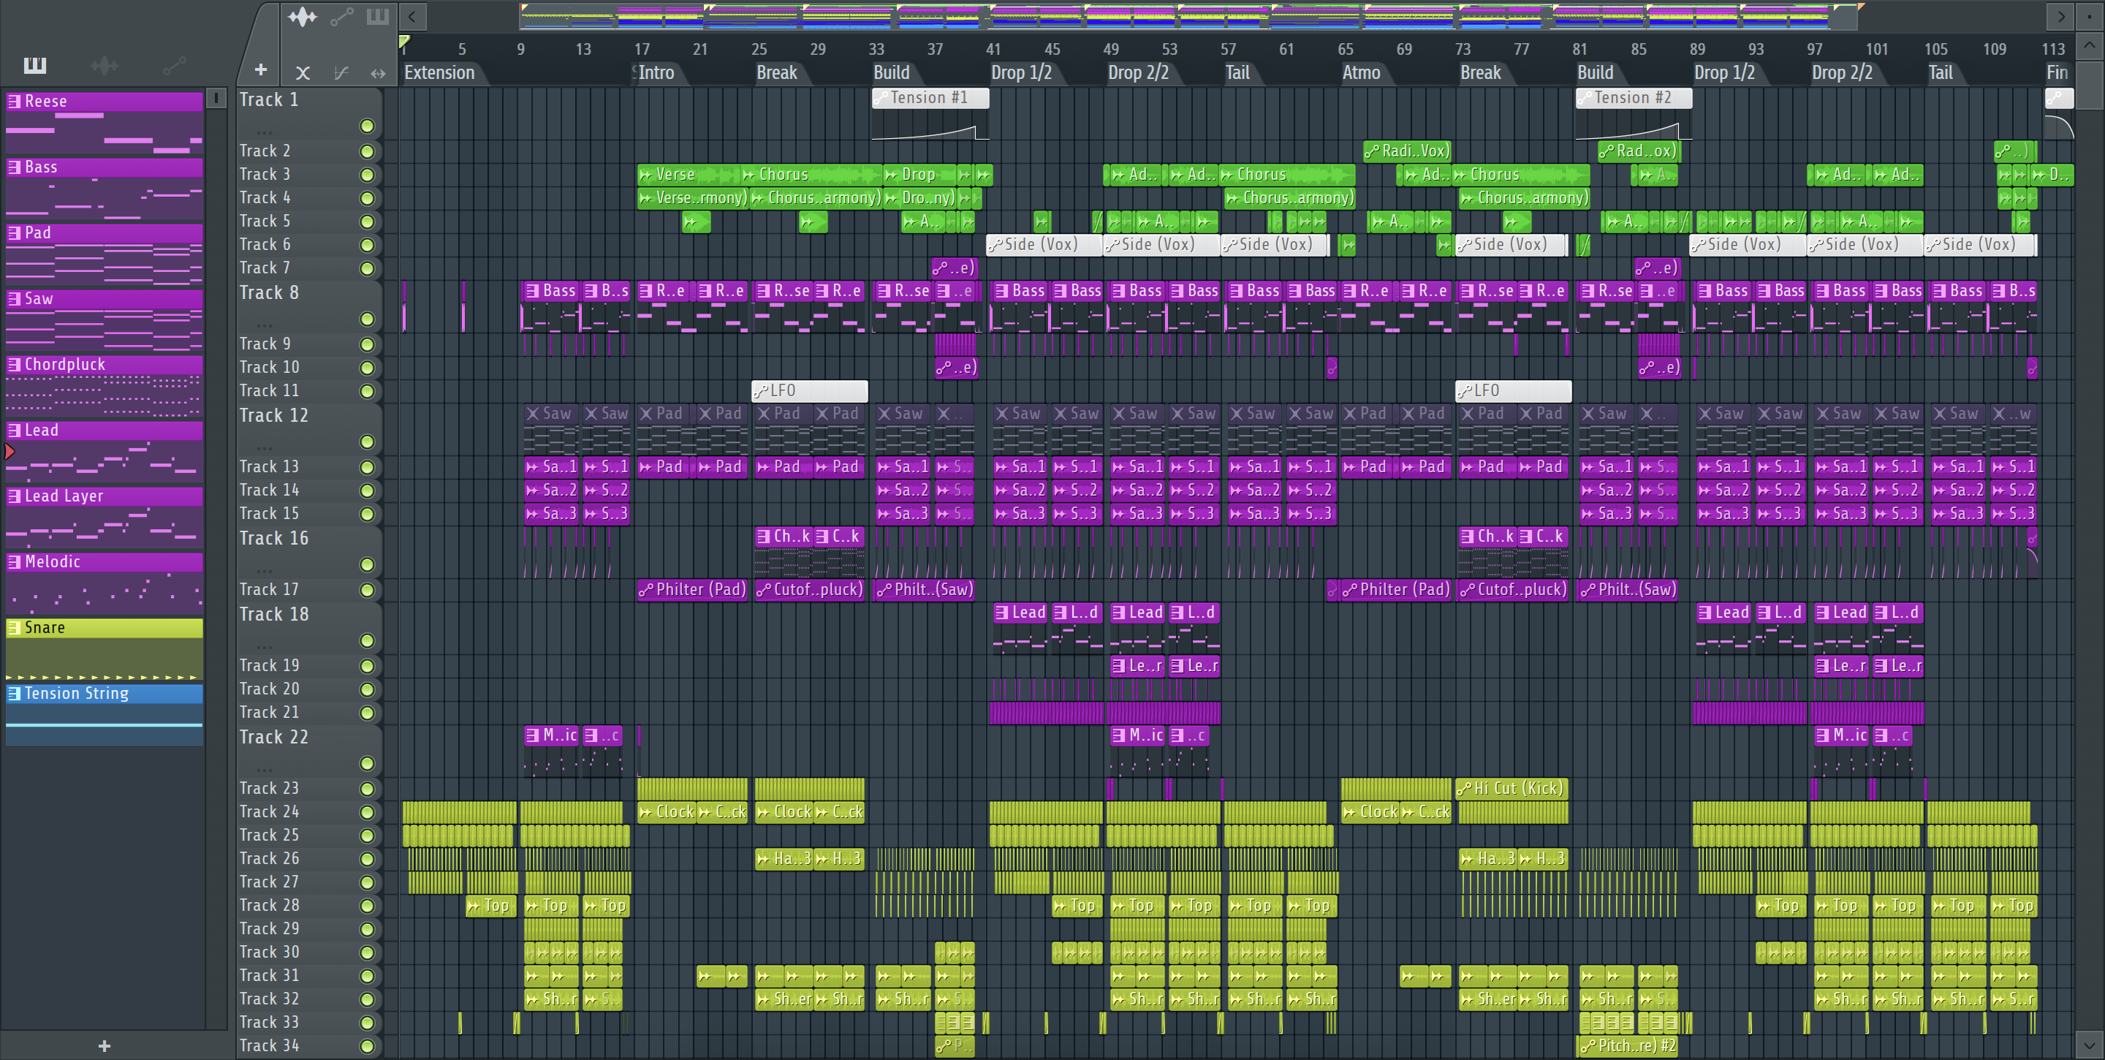Open clip menu of Philter (Pad) clip at Intro
Screen dimensions: 2105x1060
click(x=646, y=590)
